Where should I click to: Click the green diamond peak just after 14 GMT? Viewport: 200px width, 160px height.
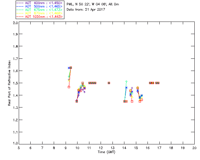tap(126, 81)
